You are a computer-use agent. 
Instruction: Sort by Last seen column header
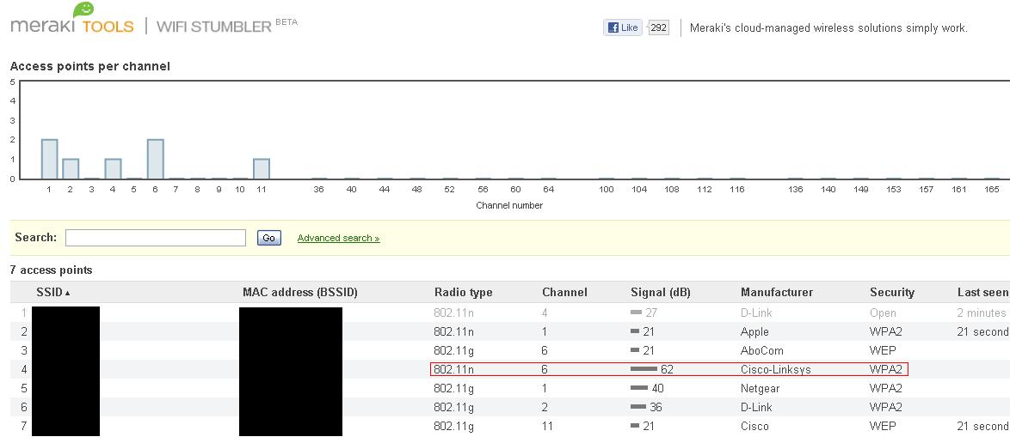[983, 293]
